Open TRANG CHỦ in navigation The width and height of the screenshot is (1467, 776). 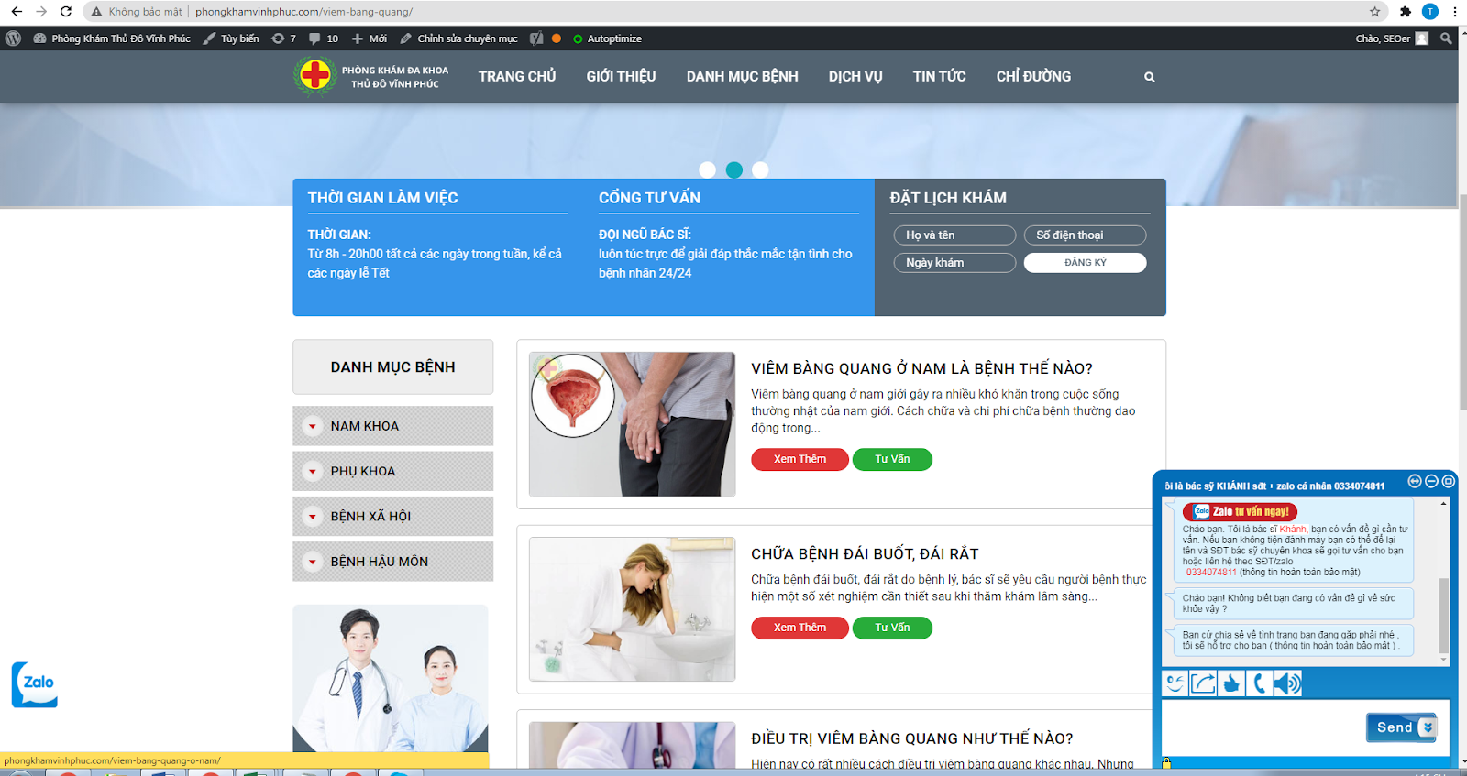[517, 77]
